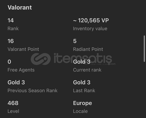The width and height of the screenshot is (146, 118).
Task: Click the Current rank label
Action: 87,70
